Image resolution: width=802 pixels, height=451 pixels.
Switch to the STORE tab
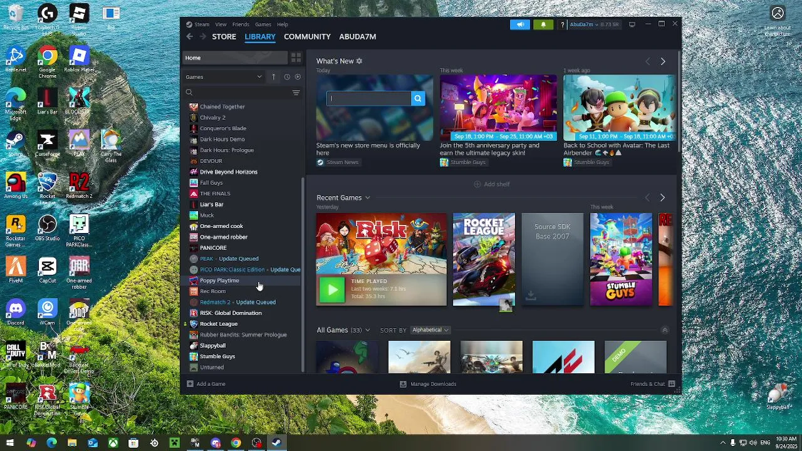pos(224,37)
